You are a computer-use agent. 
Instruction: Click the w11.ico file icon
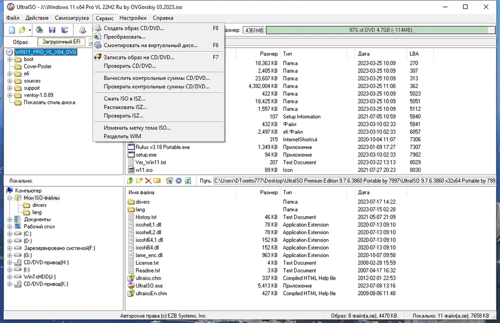click(131, 170)
